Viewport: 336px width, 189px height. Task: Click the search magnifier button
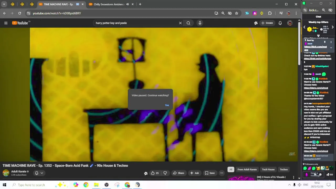coord(188,23)
